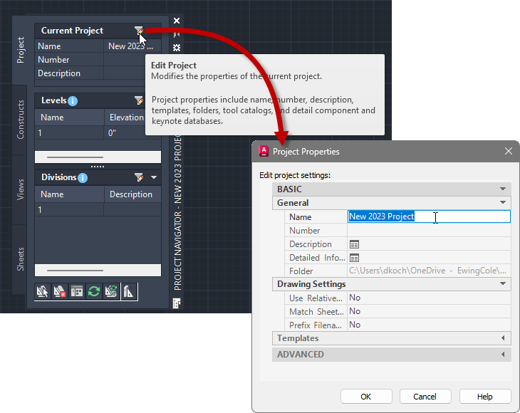Screen dimensions: 520x413
Task: Collapse the Drawing Settings section
Action: coord(503,283)
